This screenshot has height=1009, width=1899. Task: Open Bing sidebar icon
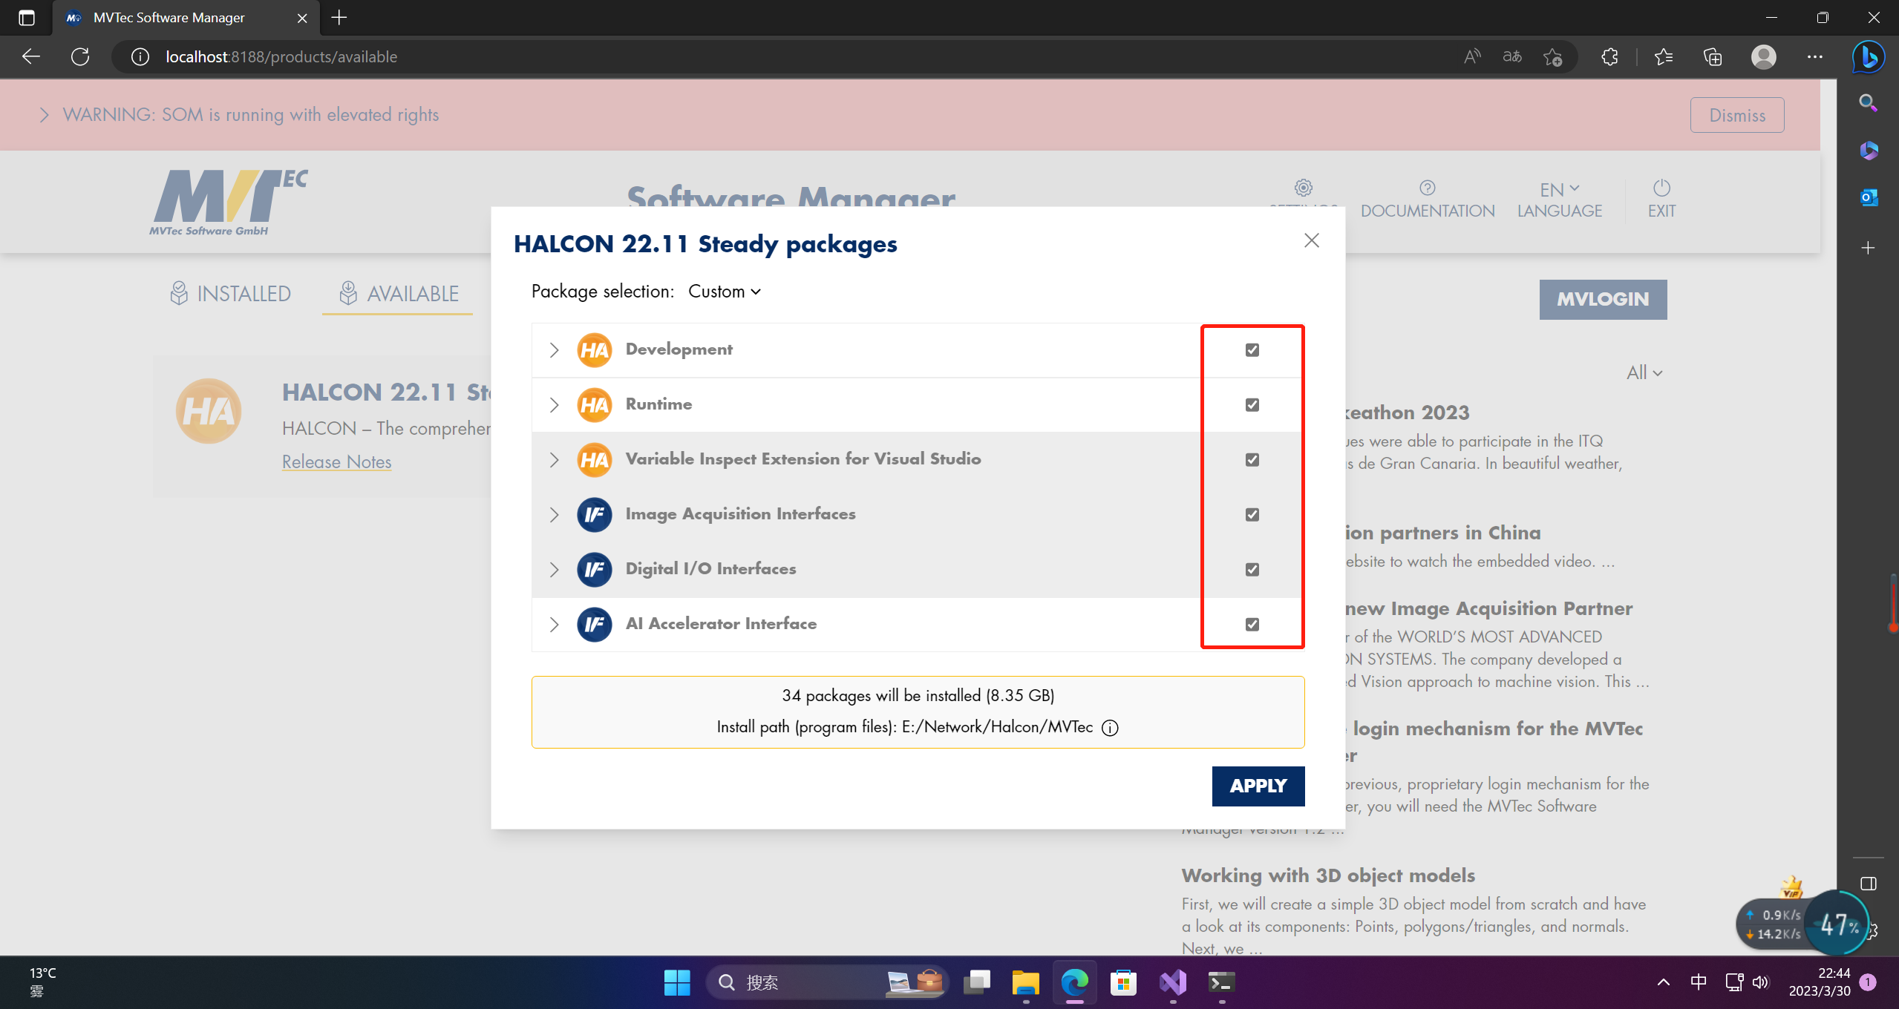(x=1868, y=57)
